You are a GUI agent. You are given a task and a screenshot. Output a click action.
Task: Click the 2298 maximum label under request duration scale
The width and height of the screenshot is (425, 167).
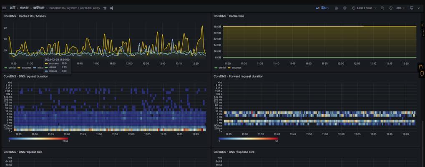(x=65, y=142)
